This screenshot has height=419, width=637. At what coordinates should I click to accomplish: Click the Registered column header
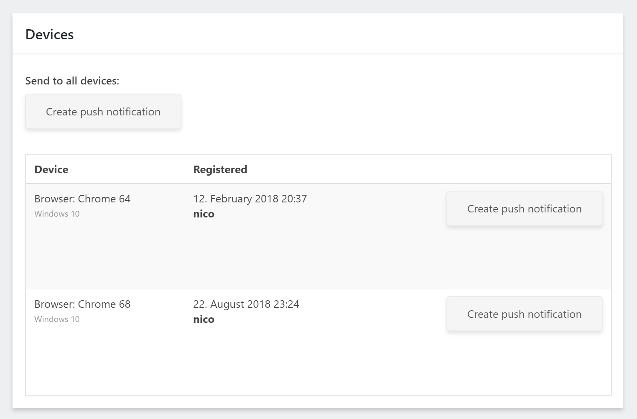tap(220, 169)
